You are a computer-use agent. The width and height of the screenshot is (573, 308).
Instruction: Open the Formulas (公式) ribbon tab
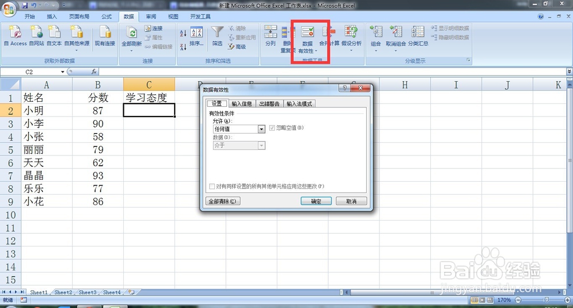point(107,17)
